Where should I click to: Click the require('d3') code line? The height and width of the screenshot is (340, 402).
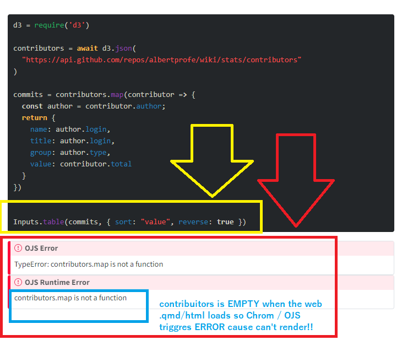51,25
